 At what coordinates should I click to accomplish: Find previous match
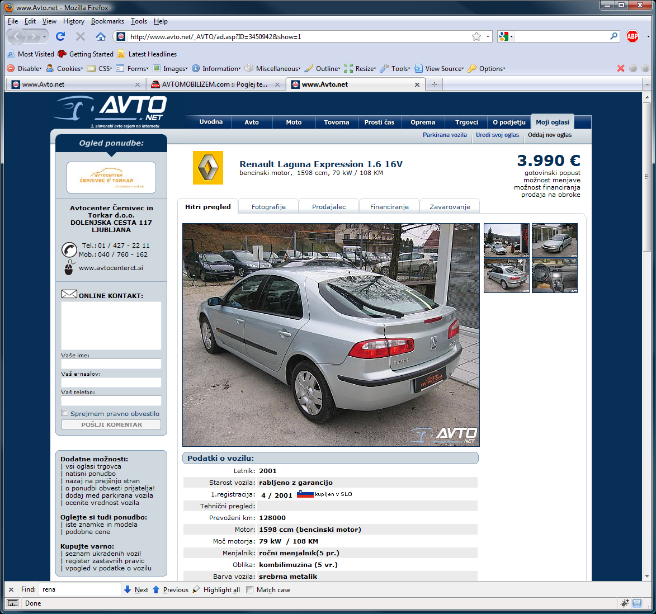point(170,590)
